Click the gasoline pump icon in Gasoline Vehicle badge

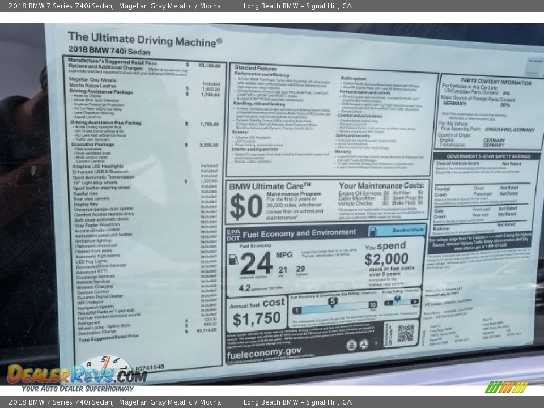point(374,231)
